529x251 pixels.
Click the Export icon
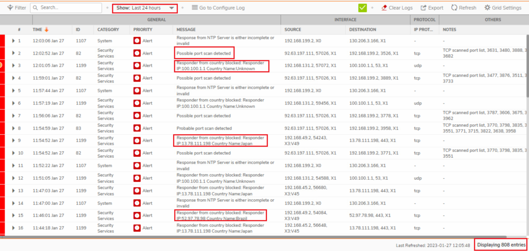(x=424, y=8)
